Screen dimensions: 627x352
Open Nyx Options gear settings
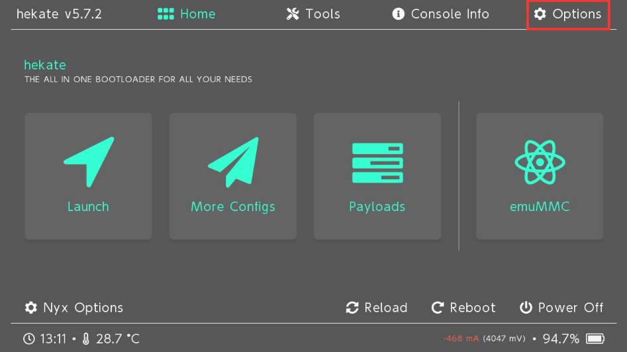(x=74, y=308)
